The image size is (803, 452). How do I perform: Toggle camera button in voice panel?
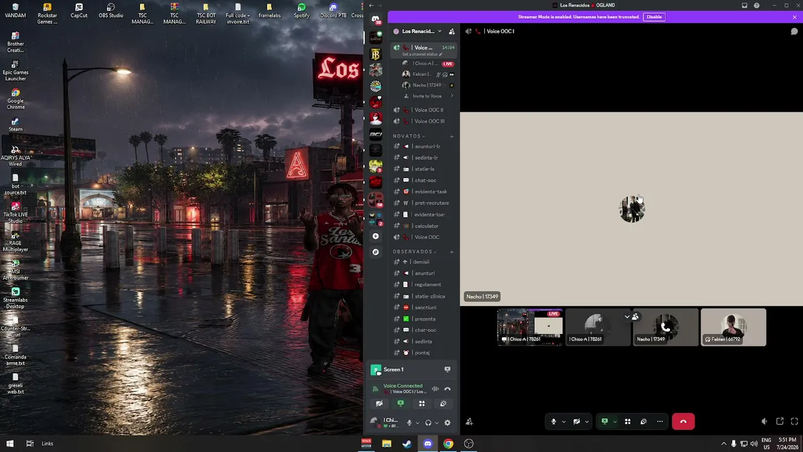pyautogui.click(x=379, y=404)
